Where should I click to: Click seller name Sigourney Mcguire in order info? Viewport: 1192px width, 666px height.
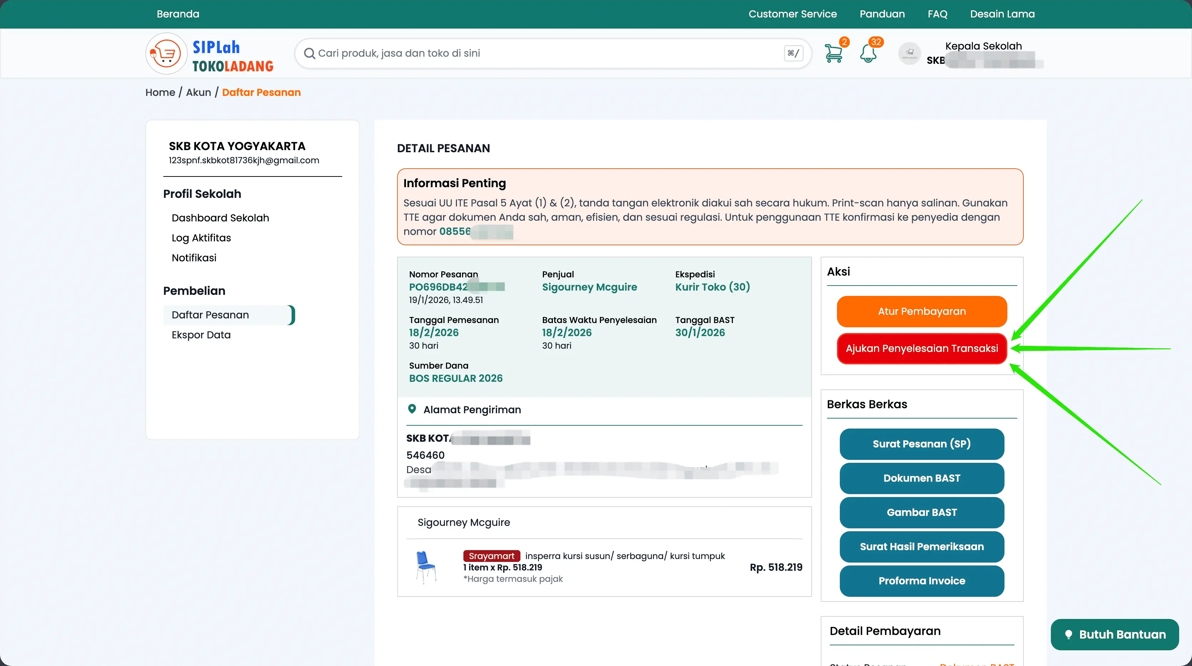pyautogui.click(x=590, y=287)
